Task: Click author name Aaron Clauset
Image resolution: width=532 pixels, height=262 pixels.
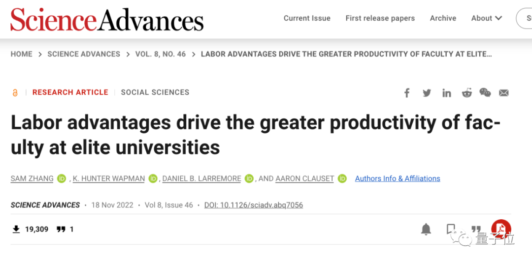Action: 305,178
